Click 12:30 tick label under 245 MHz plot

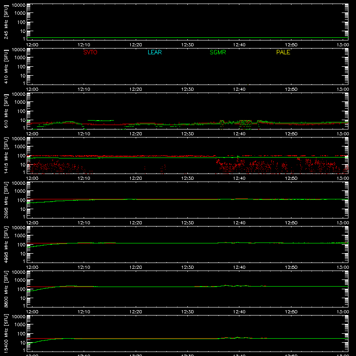click(187, 45)
